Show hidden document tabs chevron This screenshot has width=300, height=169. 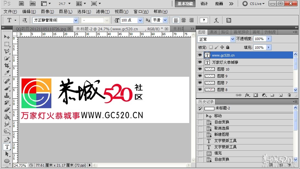(x=192, y=29)
